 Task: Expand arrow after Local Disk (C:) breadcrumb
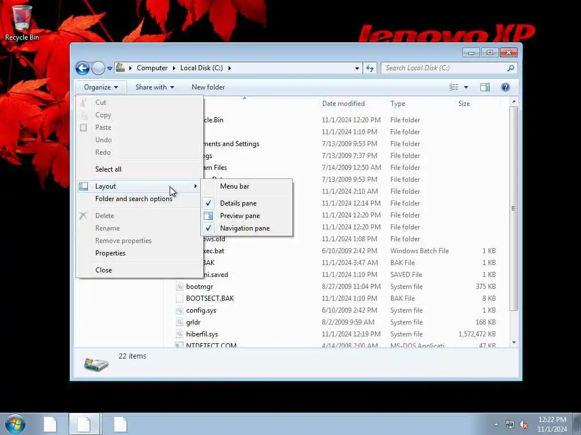point(229,68)
